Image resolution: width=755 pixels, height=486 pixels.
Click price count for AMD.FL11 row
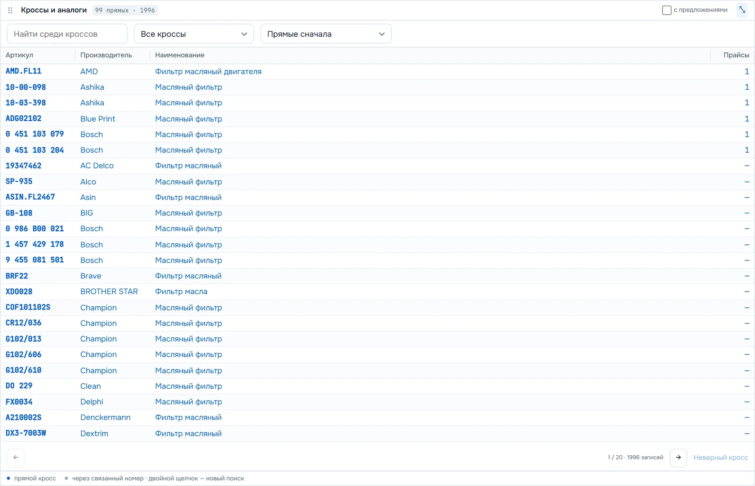(747, 71)
